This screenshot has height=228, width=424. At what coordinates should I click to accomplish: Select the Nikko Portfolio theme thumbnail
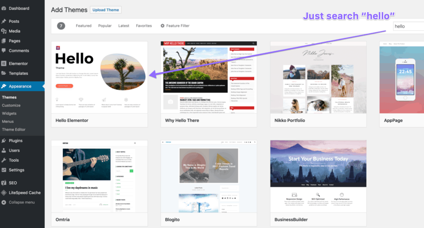point(318,77)
